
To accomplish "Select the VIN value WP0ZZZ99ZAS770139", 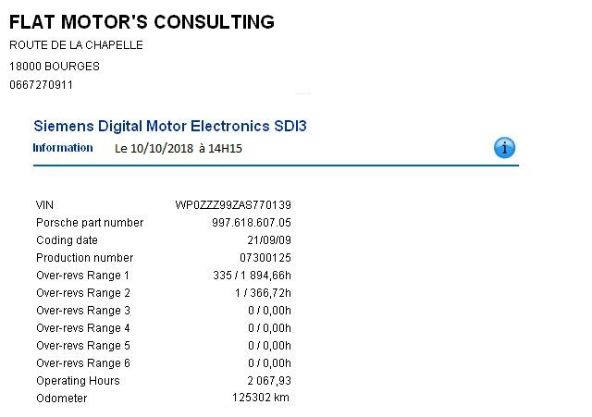I will coord(233,205).
